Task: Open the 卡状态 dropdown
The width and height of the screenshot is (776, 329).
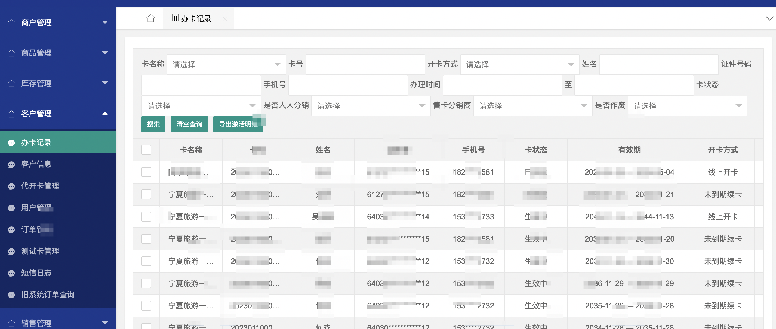Action: click(201, 106)
